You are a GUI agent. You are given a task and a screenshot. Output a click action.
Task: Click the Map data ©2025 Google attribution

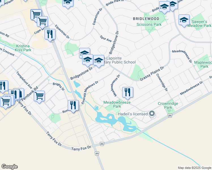[x=194, y=168]
